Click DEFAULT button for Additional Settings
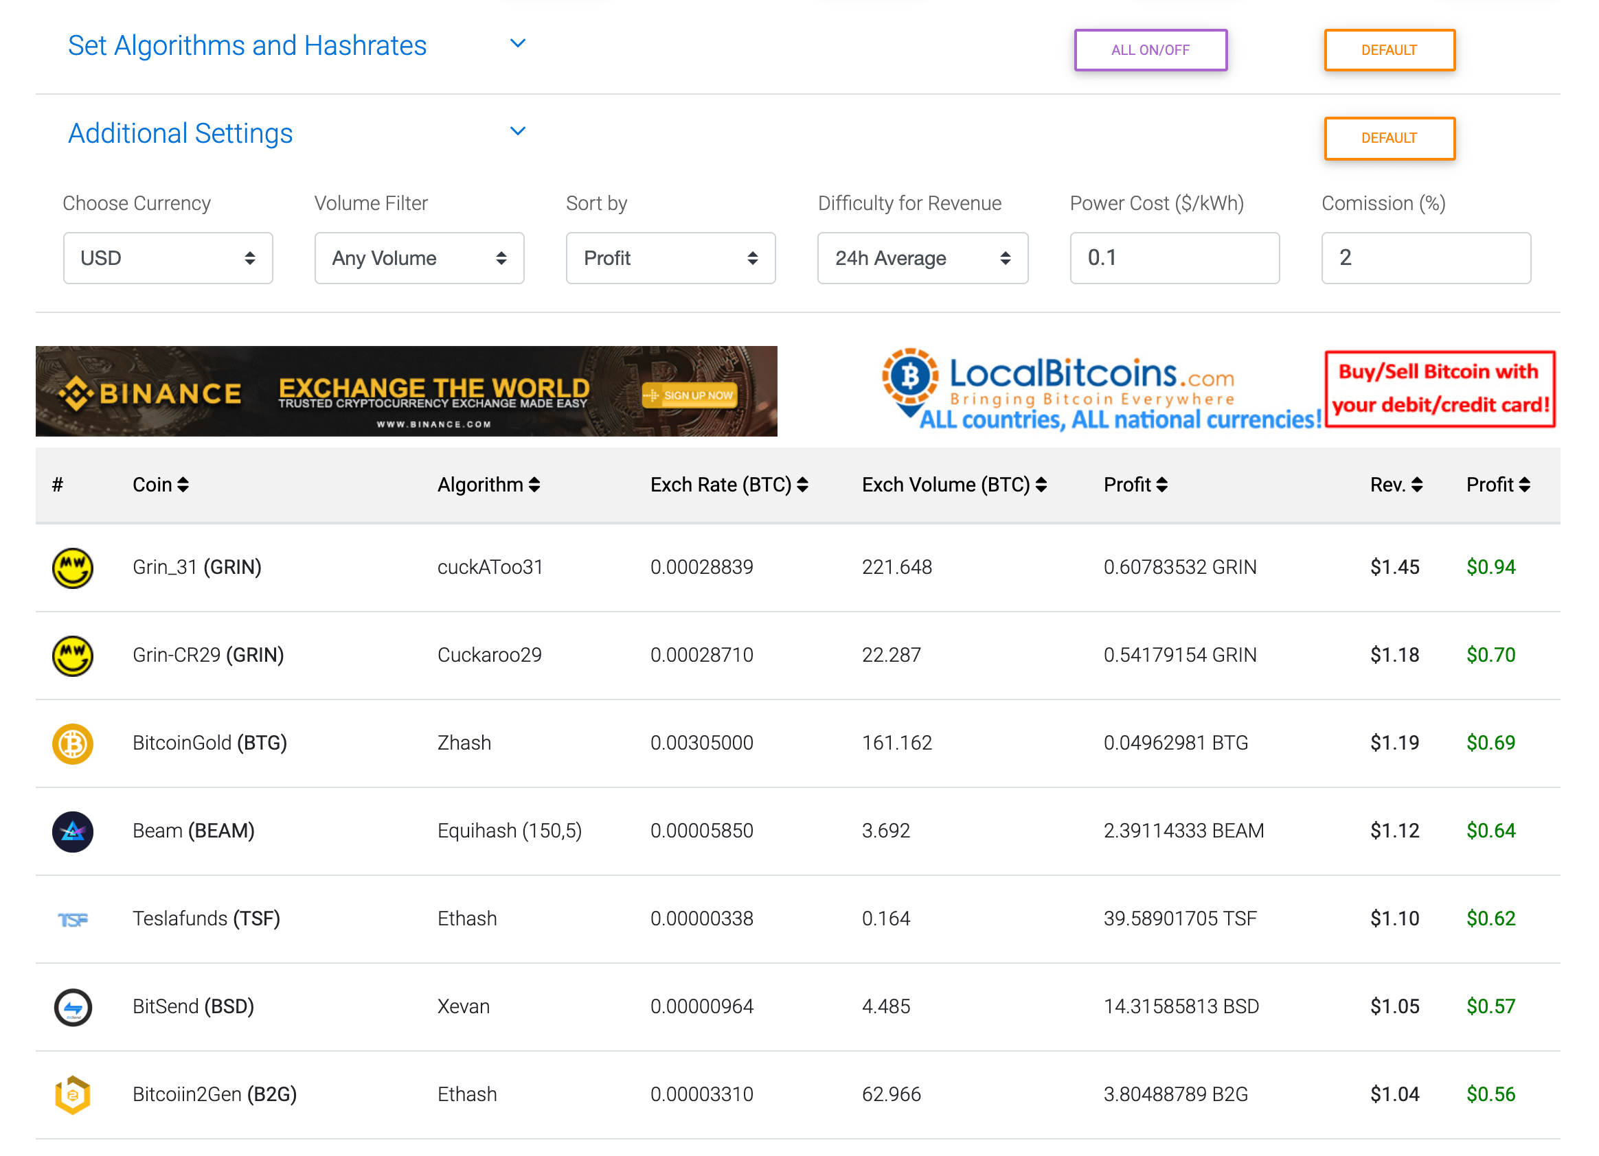The image size is (1599, 1156). point(1390,138)
